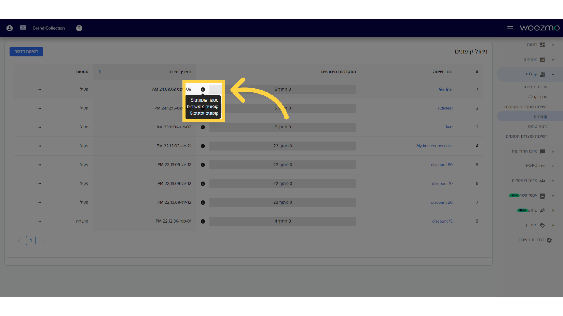Click the רשימה חדשה button
This screenshot has height=316, width=563.
[x=26, y=51]
